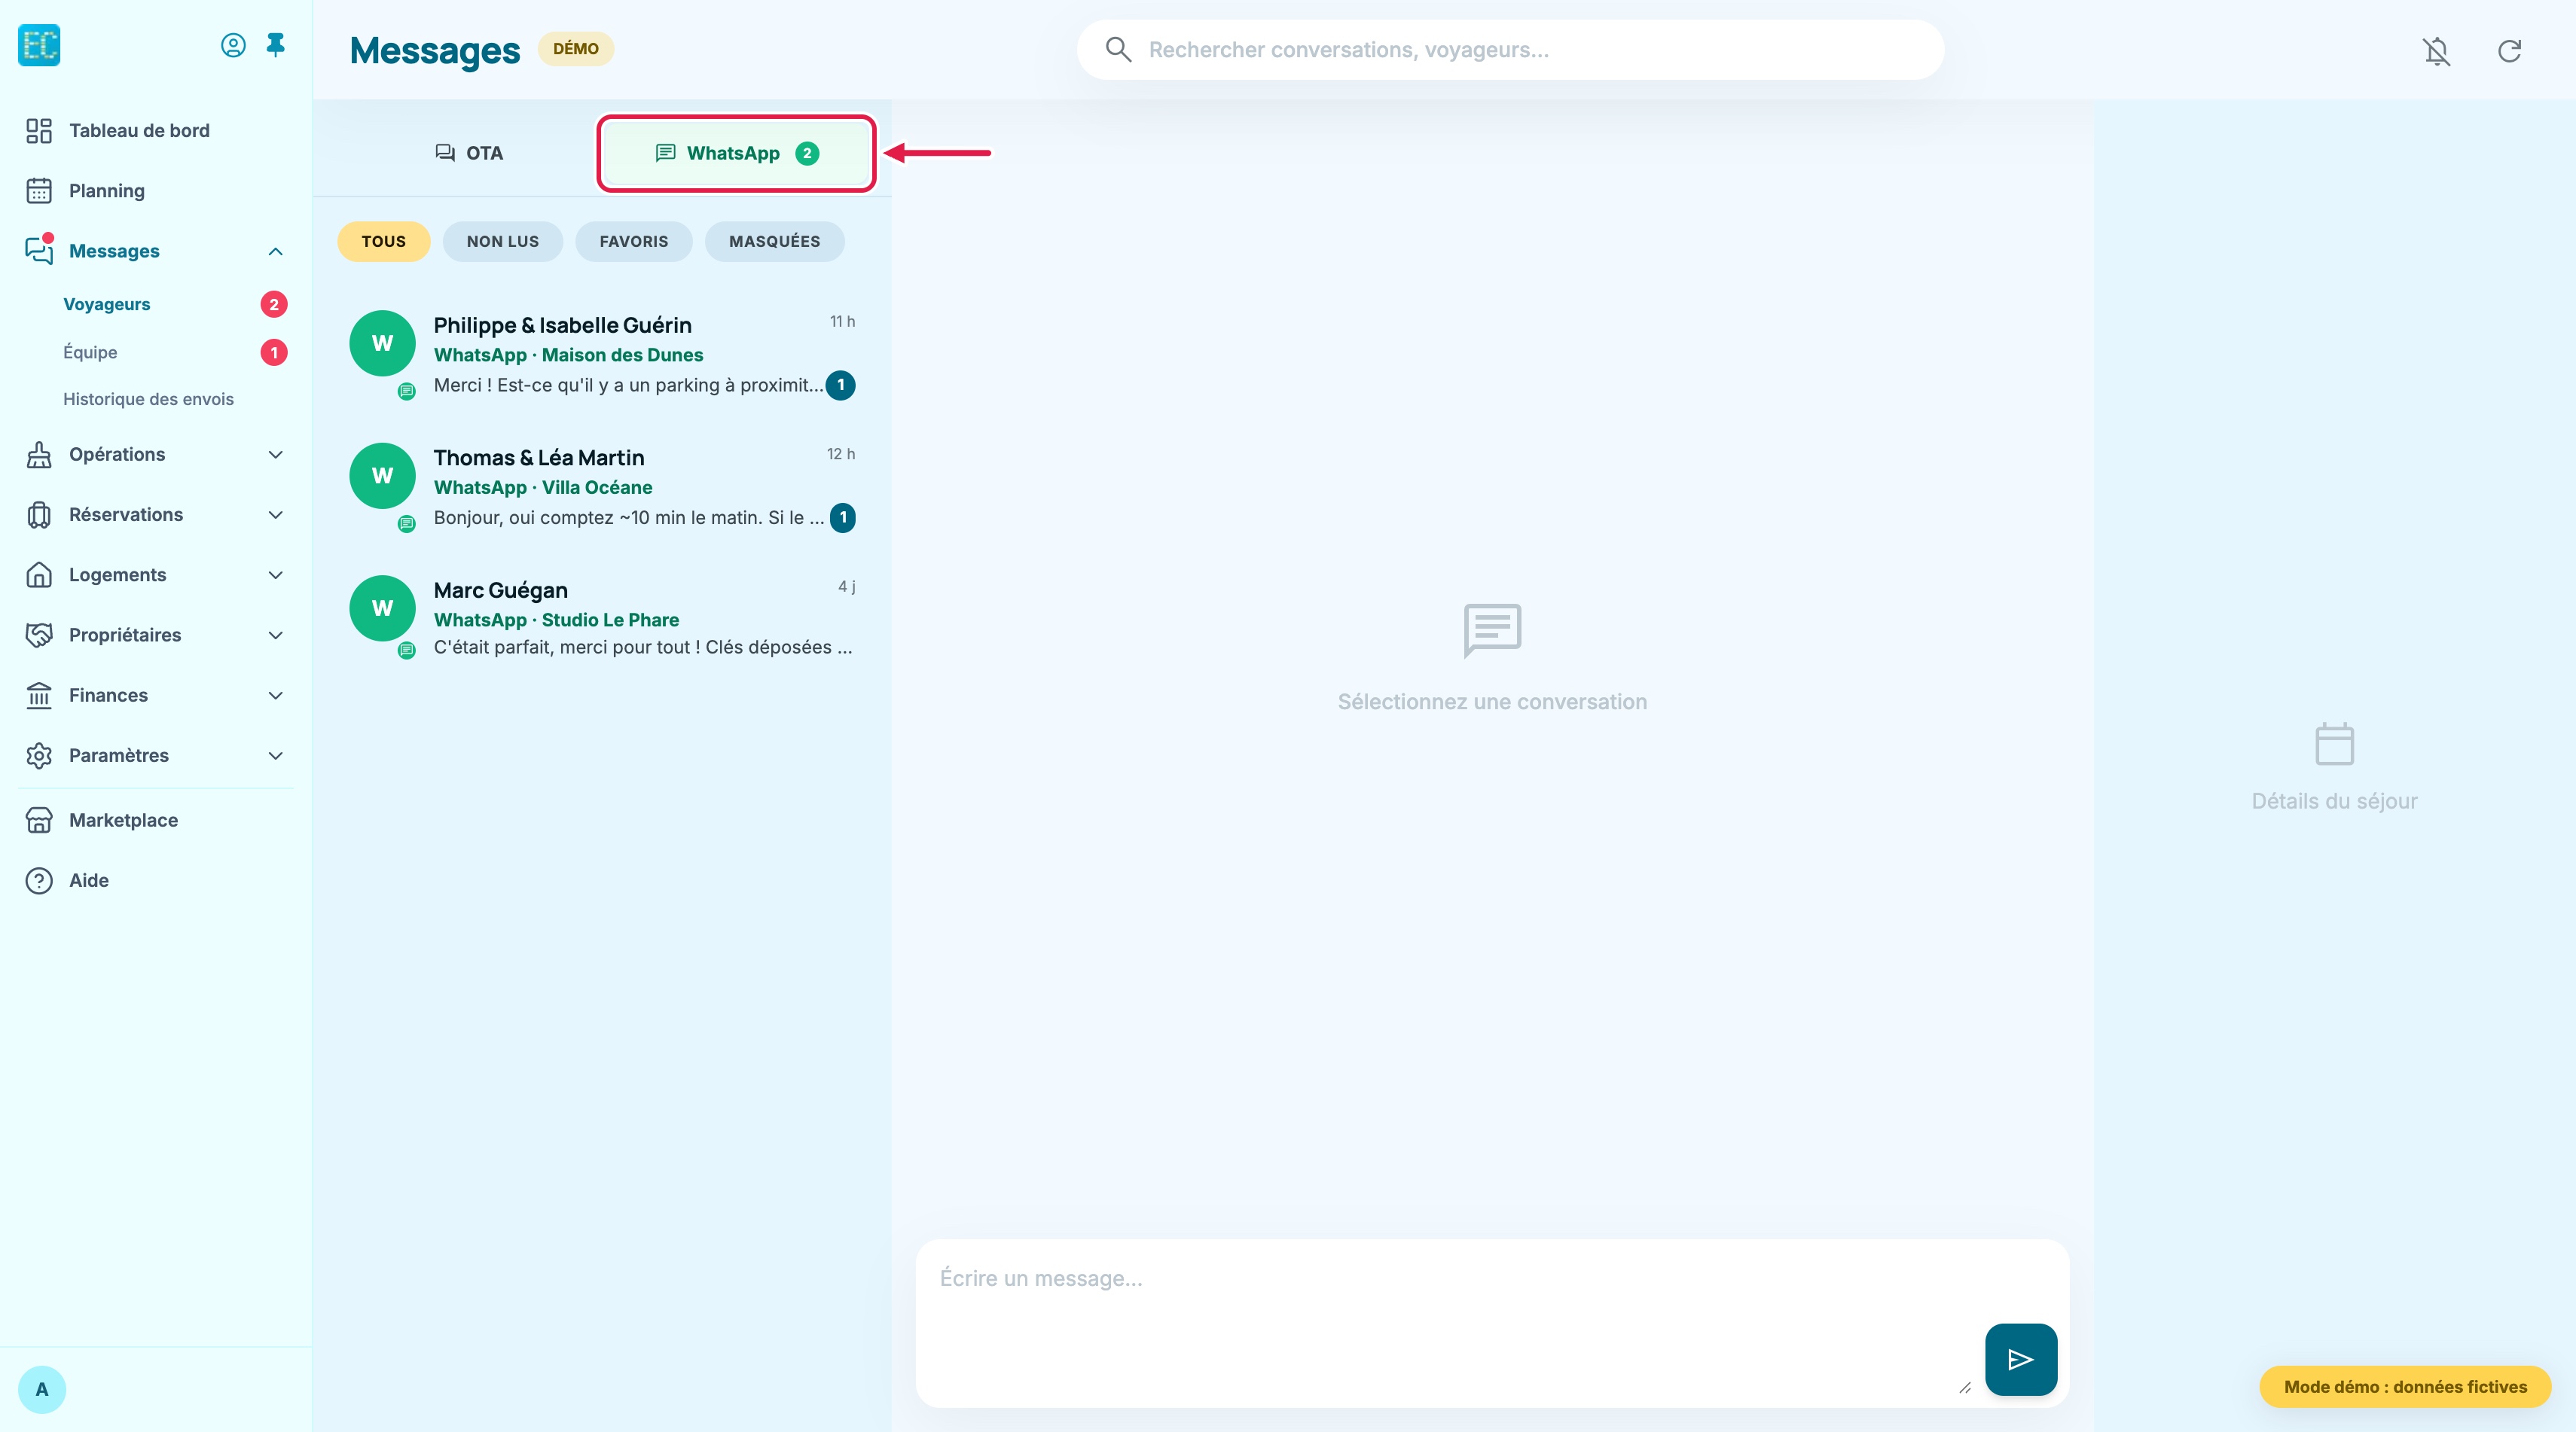Open Historique des envois
2576x1432 pixels.
click(148, 399)
